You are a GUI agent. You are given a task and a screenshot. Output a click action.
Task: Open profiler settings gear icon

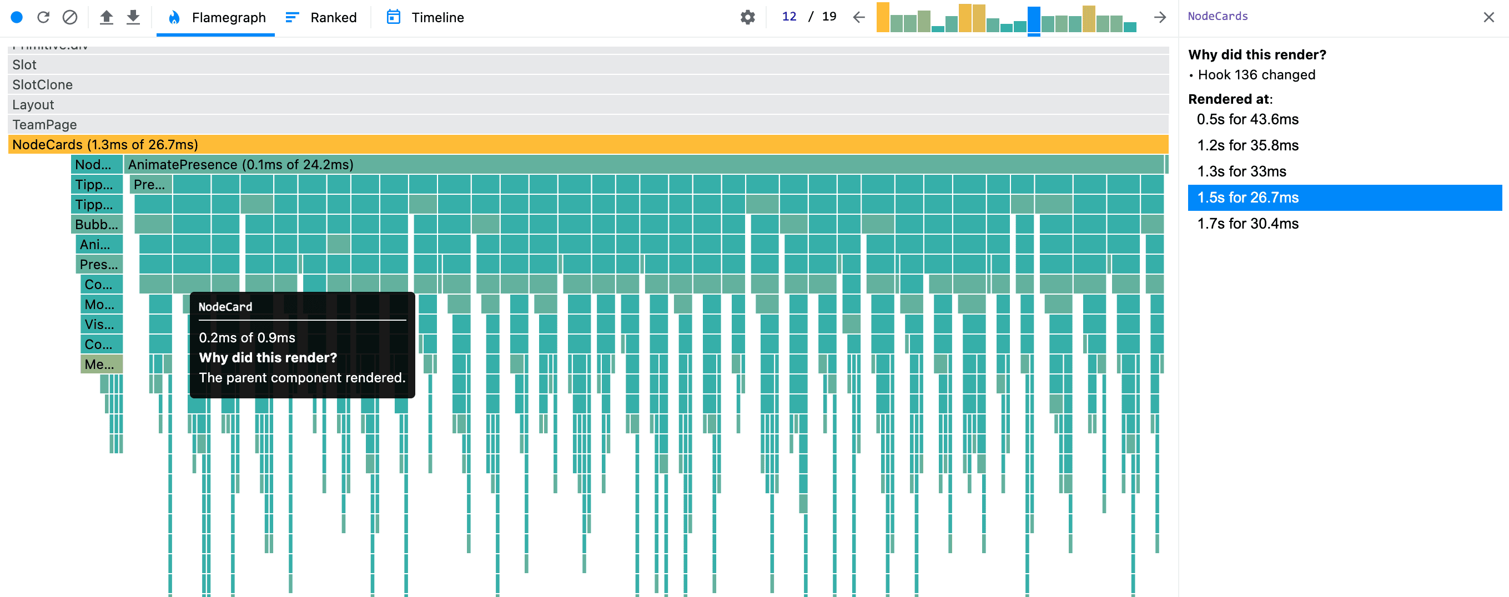coord(747,17)
